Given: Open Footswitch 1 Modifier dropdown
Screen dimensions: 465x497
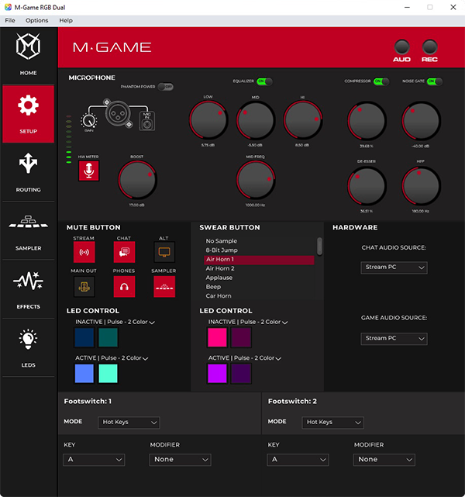Looking at the screenshot, I should 180,460.
